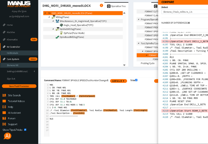Click the Tutorial Videos icon

point(4,101)
